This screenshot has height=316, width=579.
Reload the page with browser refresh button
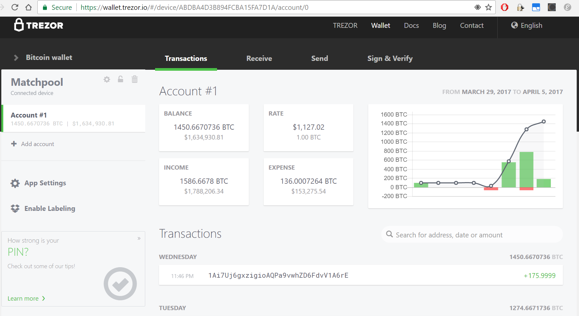click(x=15, y=7)
